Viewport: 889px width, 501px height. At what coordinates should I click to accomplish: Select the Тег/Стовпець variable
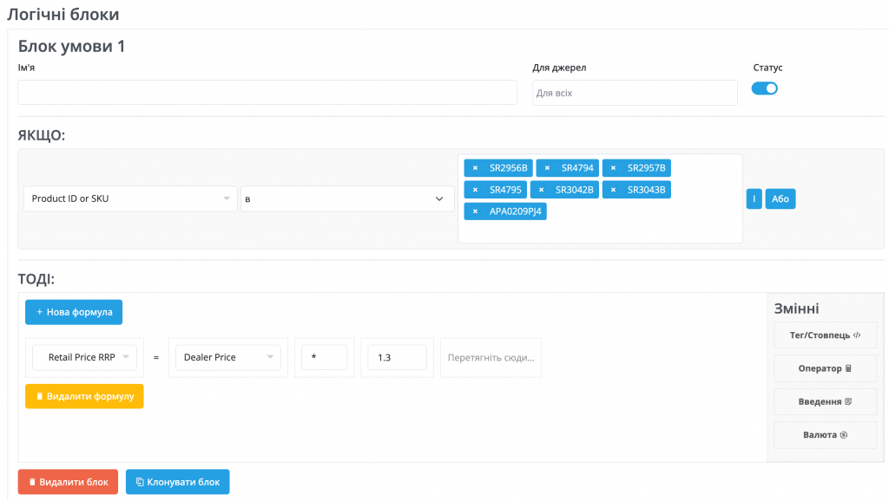(825, 335)
